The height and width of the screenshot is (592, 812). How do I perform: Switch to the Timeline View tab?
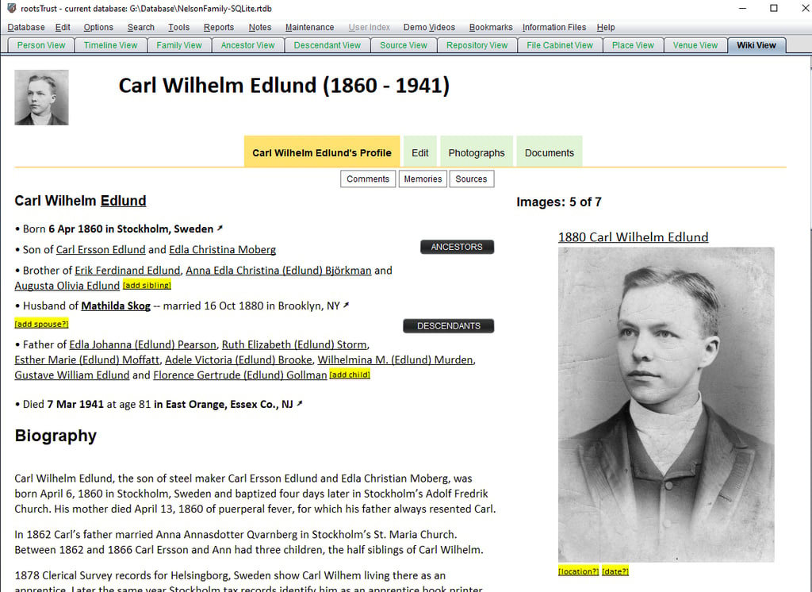coord(110,45)
